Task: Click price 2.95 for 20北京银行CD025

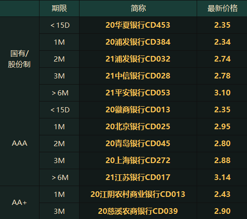Action: (222, 126)
